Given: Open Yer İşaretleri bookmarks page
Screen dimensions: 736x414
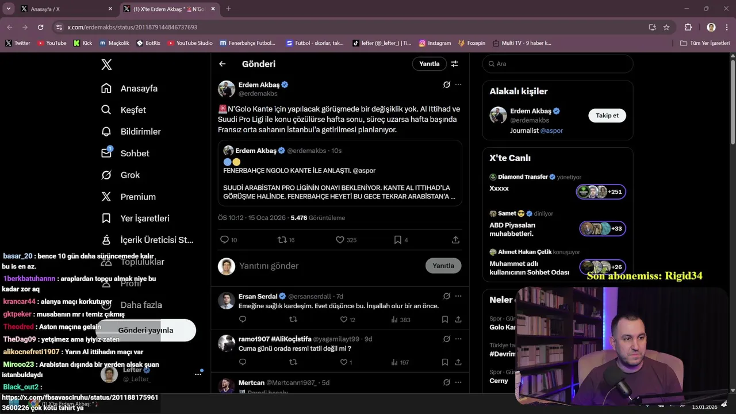Looking at the screenshot, I should click(x=135, y=218).
